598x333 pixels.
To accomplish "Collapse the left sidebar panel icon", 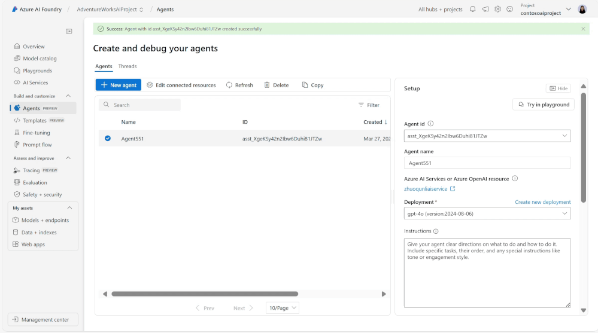I will (x=69, y=31).
